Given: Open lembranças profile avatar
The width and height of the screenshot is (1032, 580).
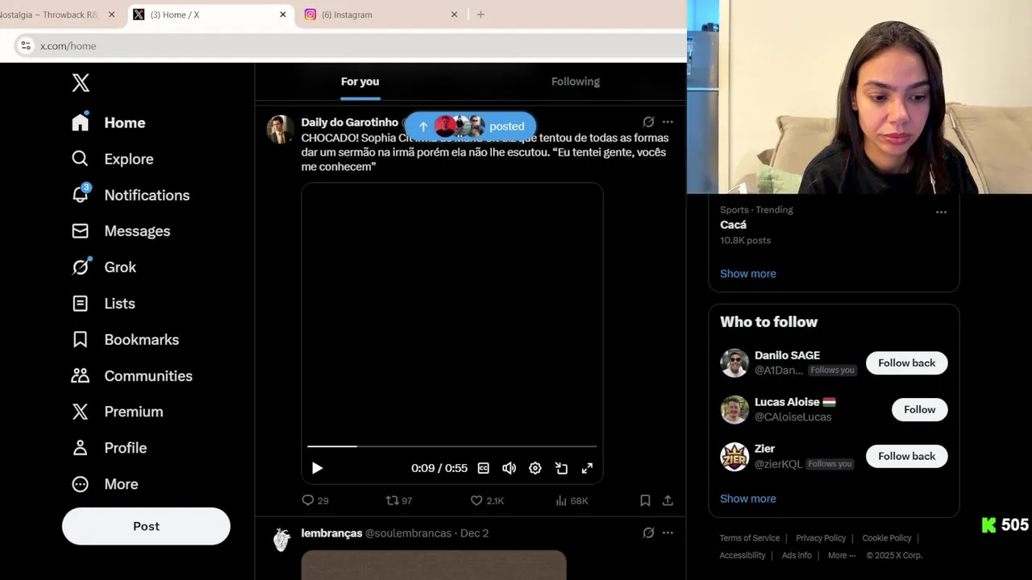Looking at the screenshot, I should pyautogui.click(x=281, y=540).
